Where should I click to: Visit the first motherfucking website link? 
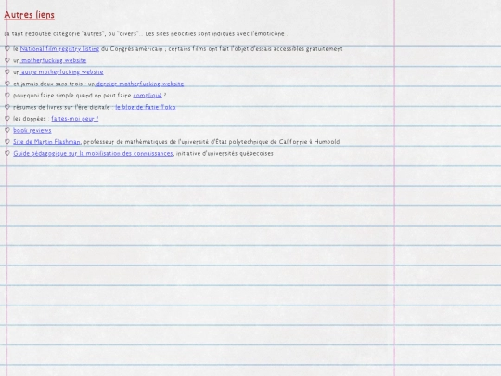point(54,60)
